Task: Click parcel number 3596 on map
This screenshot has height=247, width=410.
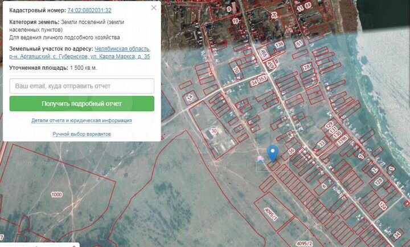Action: click(342, 139)
